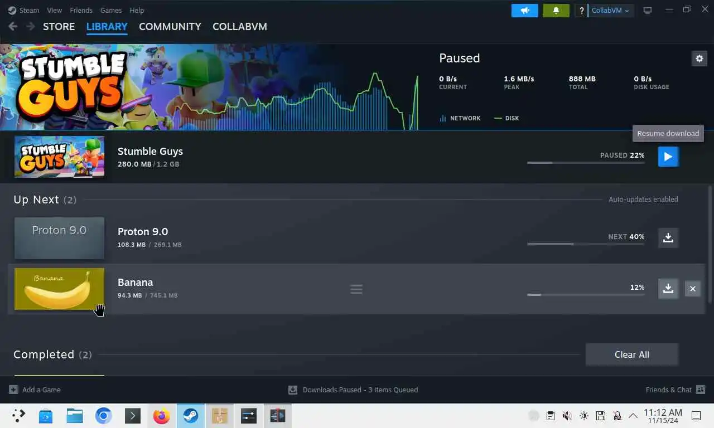Click the downloads list scrollbar
The width and height of the screenshot is (714, 428).
click(x=710, y=244)
